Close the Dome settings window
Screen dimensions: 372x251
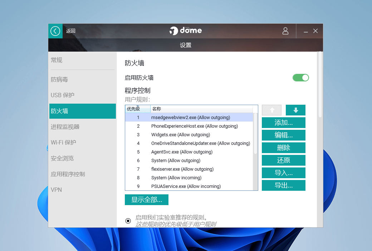click(315, 31)
